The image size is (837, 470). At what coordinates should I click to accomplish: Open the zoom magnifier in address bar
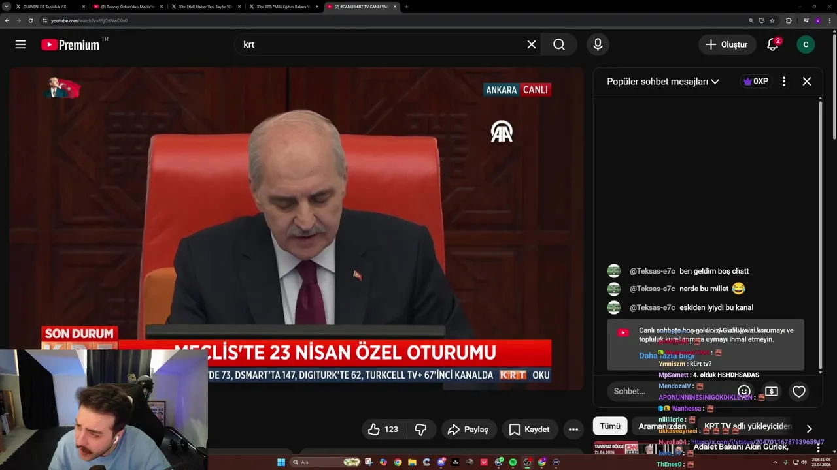click(x=751, y=20)
